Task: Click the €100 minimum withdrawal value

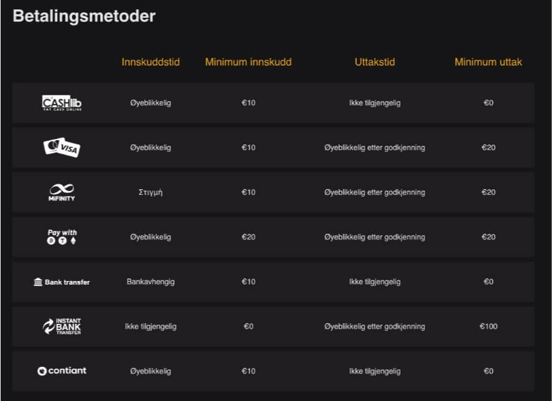Action: pyautogui.click(x=488, y=326)
